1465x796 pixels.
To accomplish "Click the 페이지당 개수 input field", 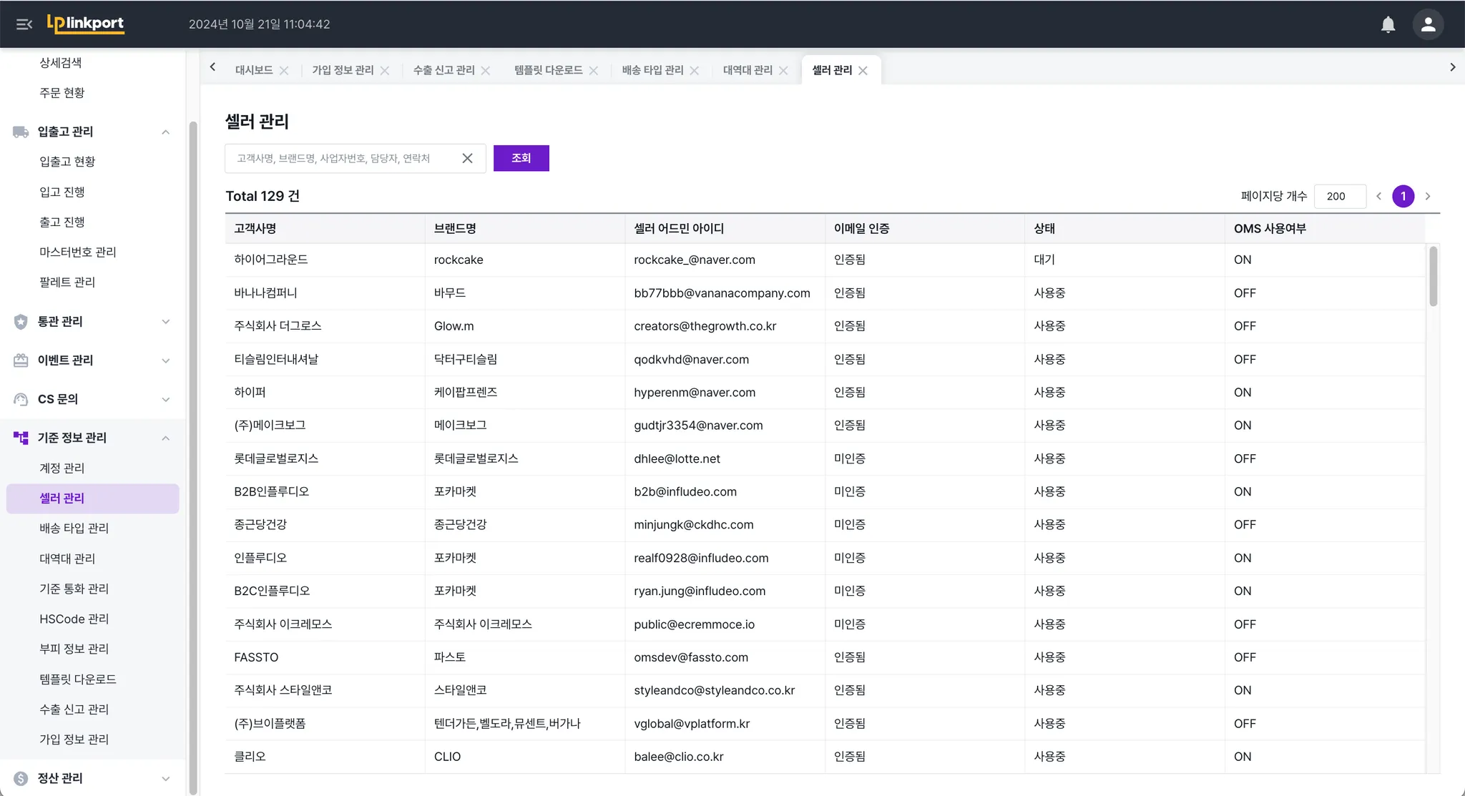I will tap(1339, 196).
